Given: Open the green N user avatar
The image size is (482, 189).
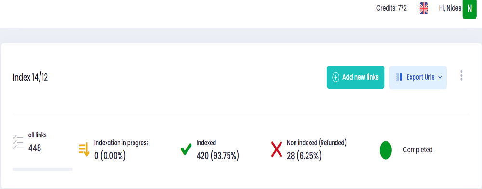Looking at the screenshot, I should coord(469,9).
